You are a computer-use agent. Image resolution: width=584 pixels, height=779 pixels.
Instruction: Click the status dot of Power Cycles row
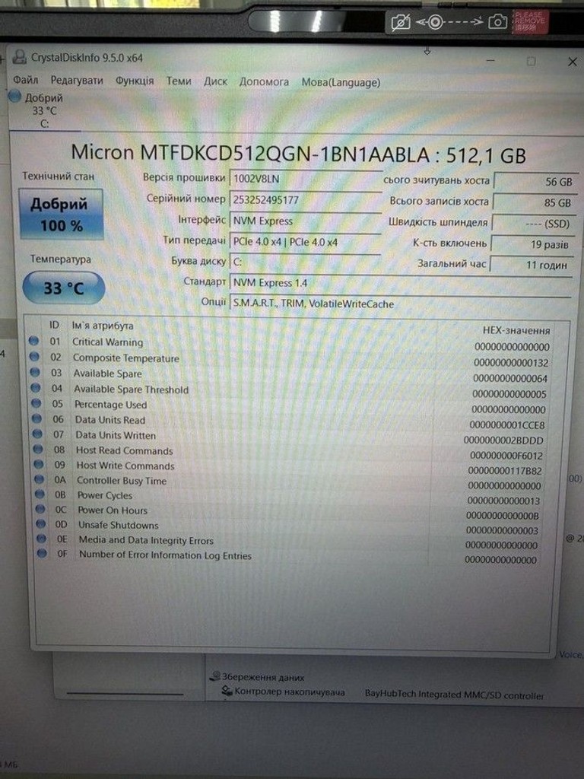[40, 494]
